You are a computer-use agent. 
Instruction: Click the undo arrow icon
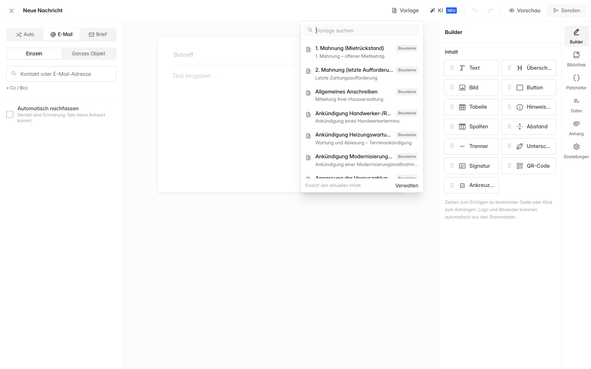click(x=475, y=11)
